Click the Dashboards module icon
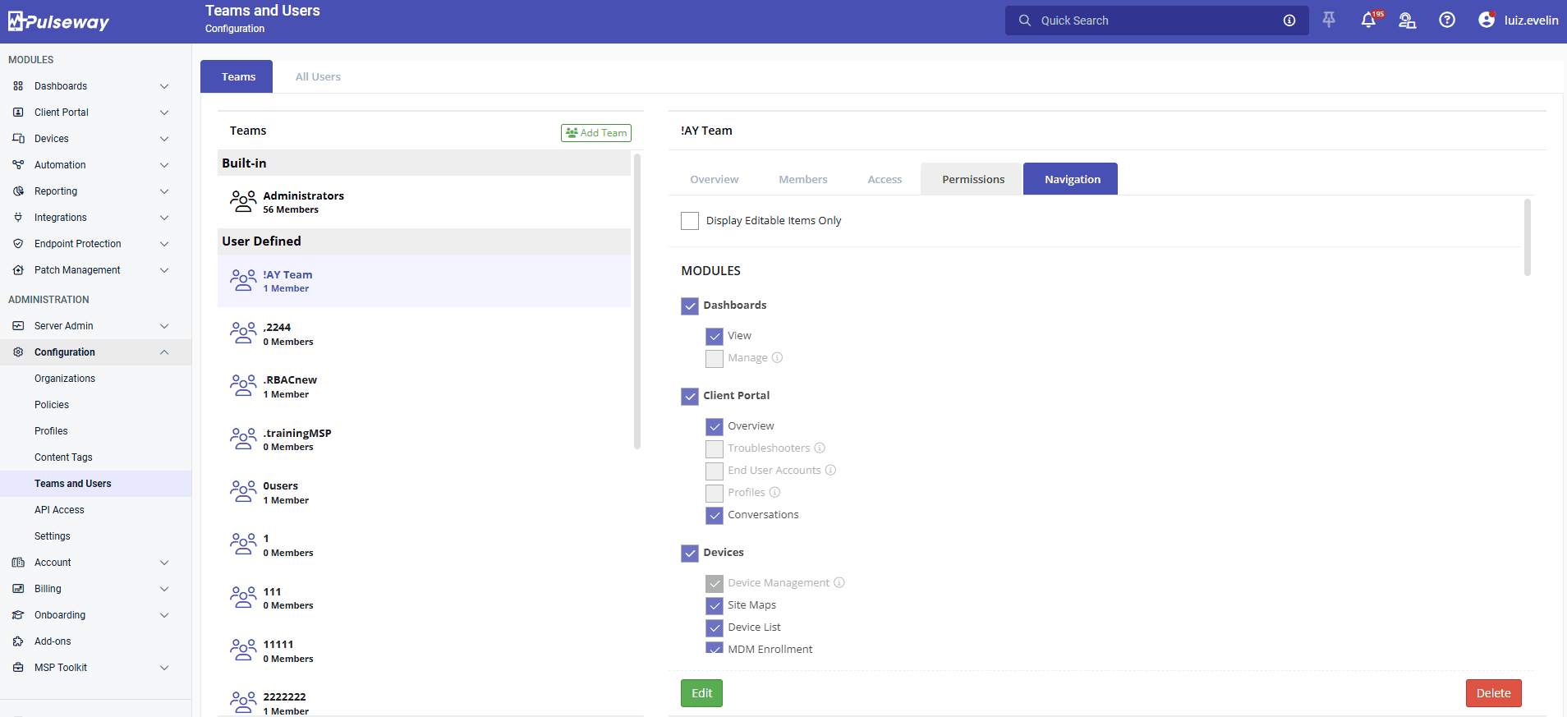Image resolution: width=1567 pixels, height=717 pixels. [x=18, y=86]
